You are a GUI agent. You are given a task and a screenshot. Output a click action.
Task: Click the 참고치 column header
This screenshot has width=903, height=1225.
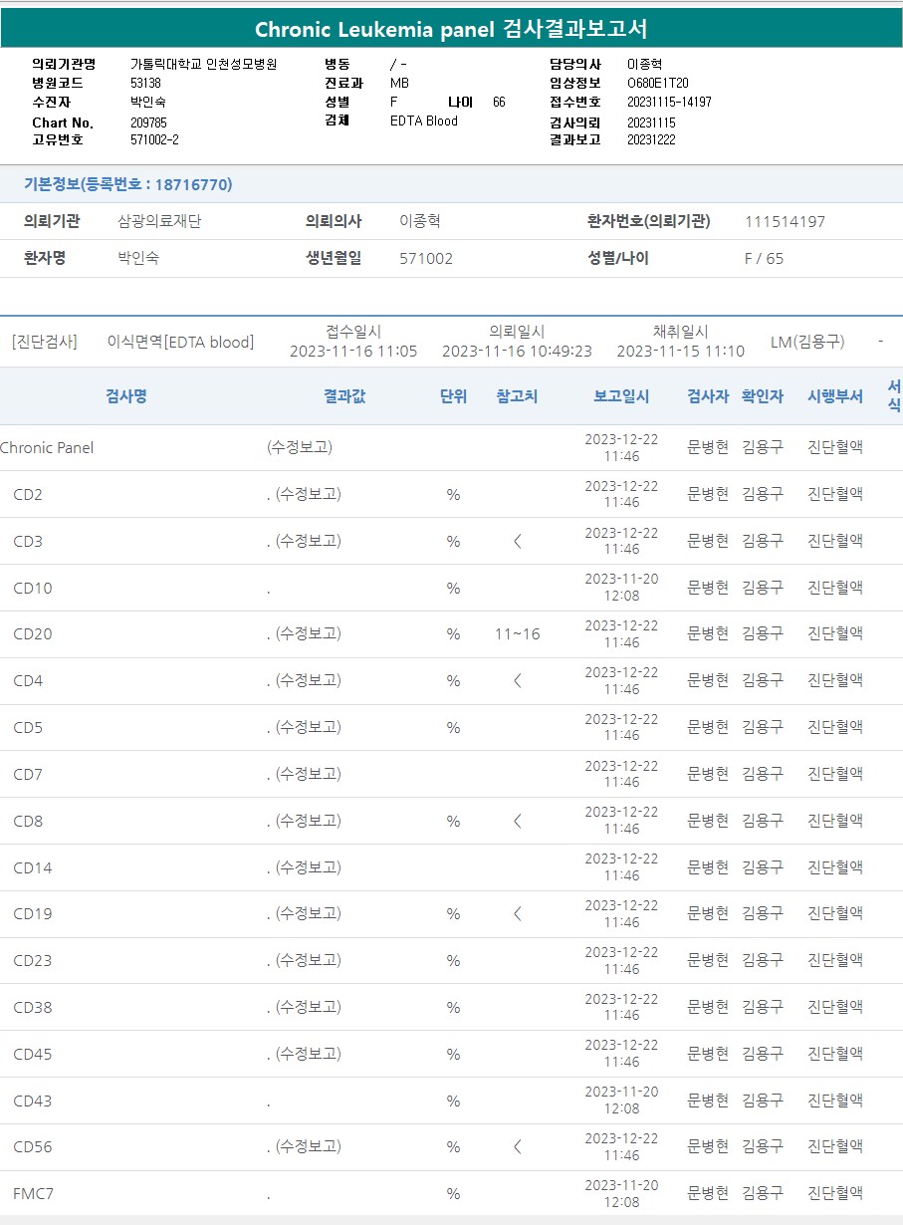(x=517, y=396)
